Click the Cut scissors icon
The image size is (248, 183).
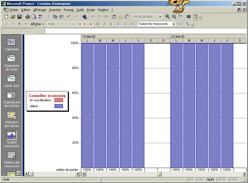(49, 17)
